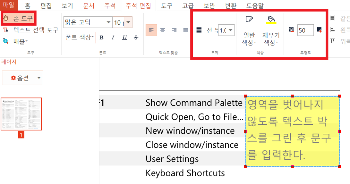Switch to the 도구 tab
Viewport: 350px width, 184px height.
tap(166, 5)
